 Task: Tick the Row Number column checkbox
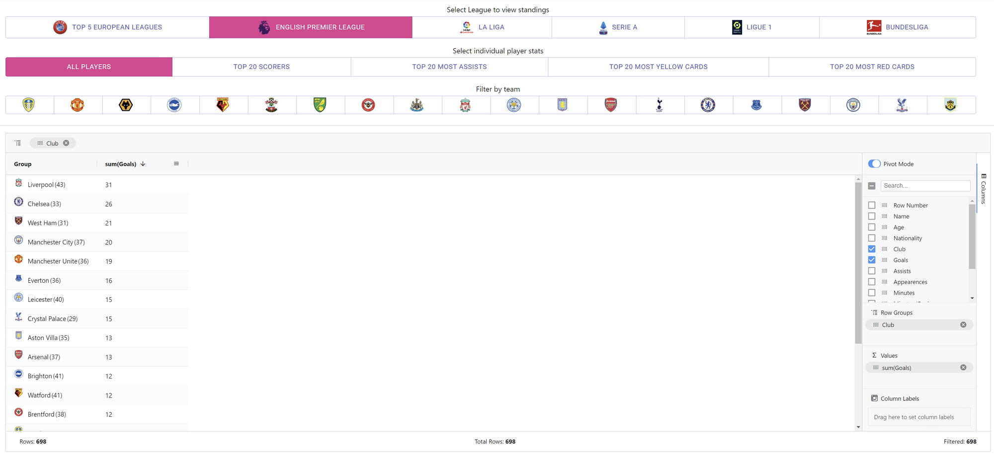(872, 205)
